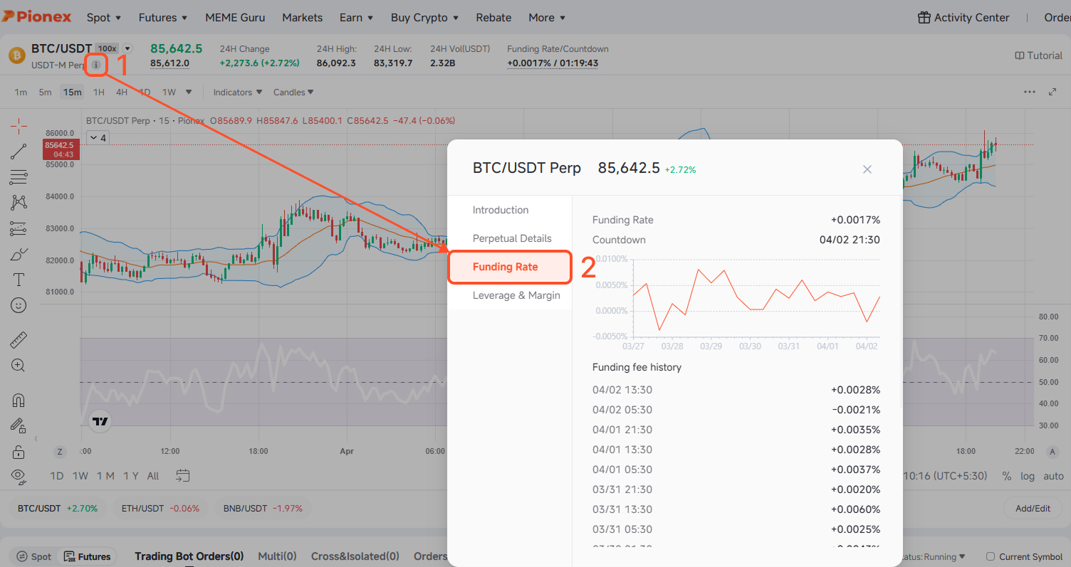
Task: Click the Z timezone button on time axis
Action: (x=60, y=452)
